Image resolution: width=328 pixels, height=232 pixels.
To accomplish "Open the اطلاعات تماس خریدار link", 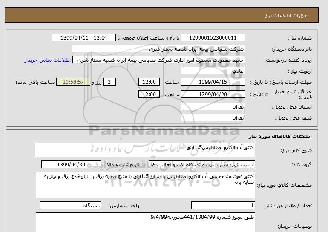I will coord(47,60).
